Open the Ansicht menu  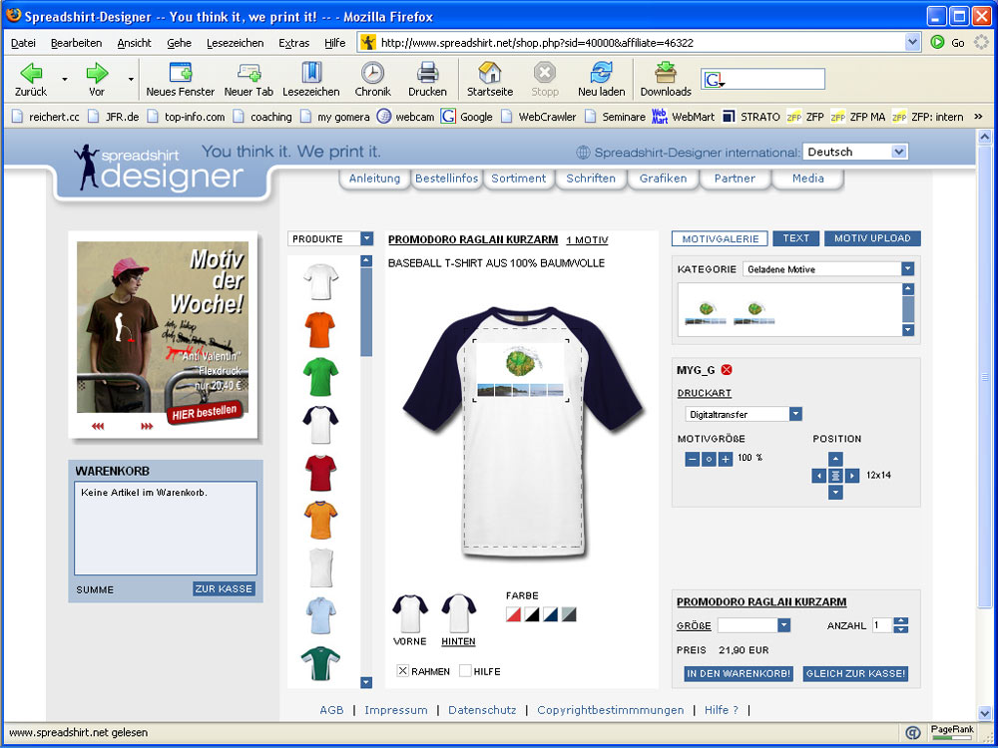pos(135,43)
